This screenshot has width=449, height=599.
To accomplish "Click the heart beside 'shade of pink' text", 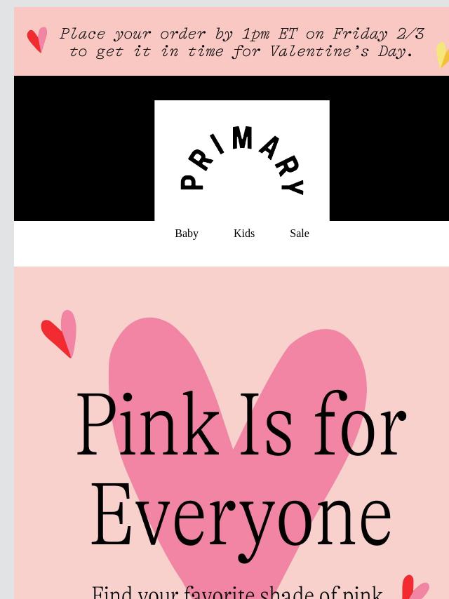I will [x=415, y=587].
